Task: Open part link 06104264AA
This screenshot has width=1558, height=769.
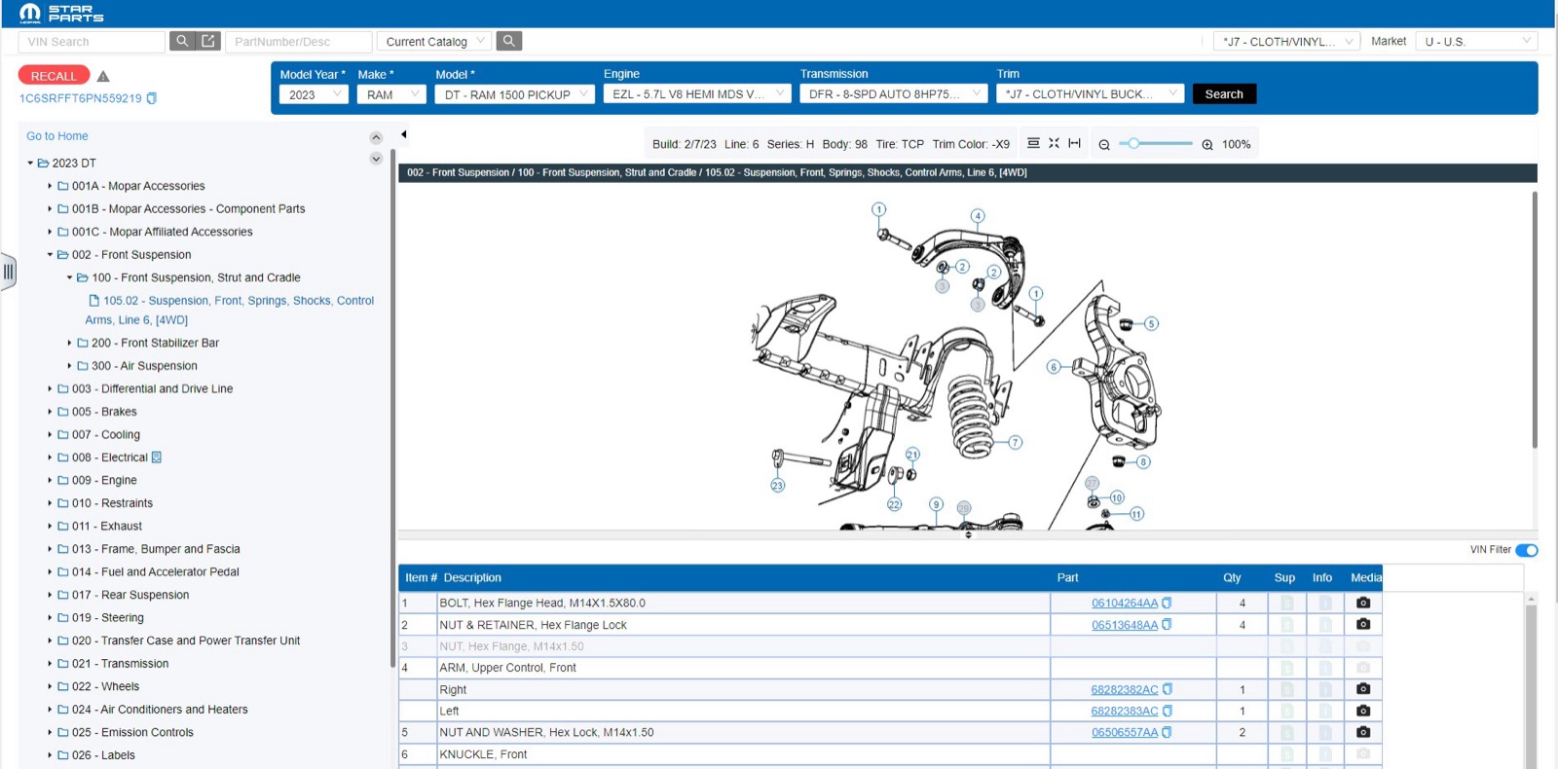Action: [x=1125, y=604]
